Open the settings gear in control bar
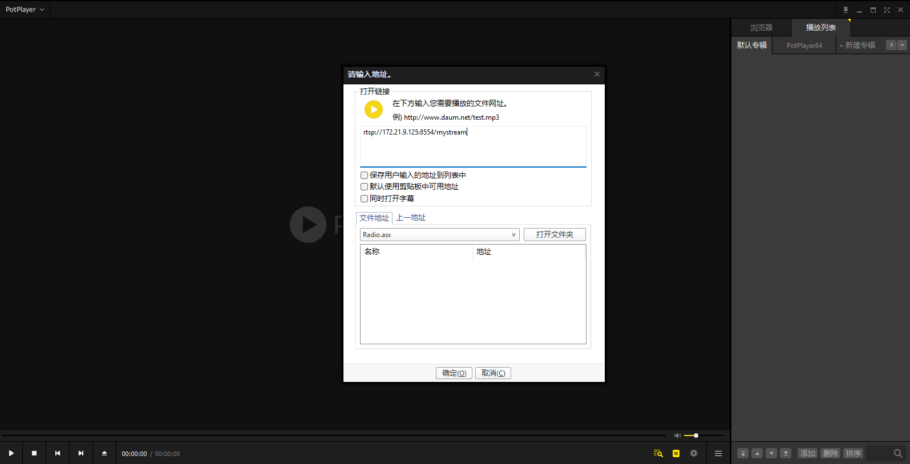This screenshot has height=464, width=910. tap(694, 454)
